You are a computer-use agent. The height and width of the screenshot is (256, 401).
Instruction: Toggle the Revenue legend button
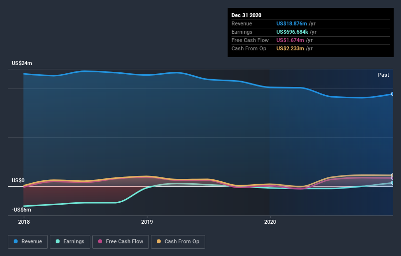(x=28, y=242)
